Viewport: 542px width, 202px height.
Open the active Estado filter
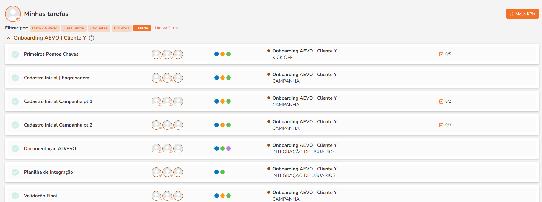tap(142, 28)
